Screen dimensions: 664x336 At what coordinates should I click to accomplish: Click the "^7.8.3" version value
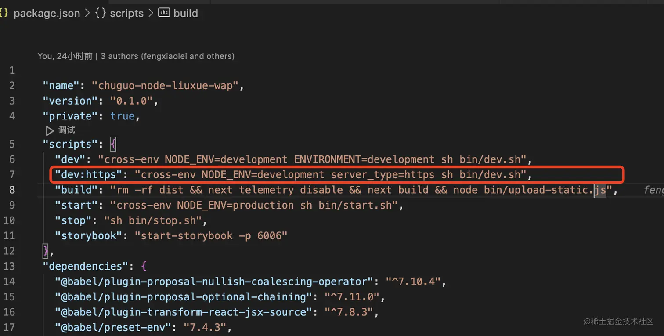[348, 312]
